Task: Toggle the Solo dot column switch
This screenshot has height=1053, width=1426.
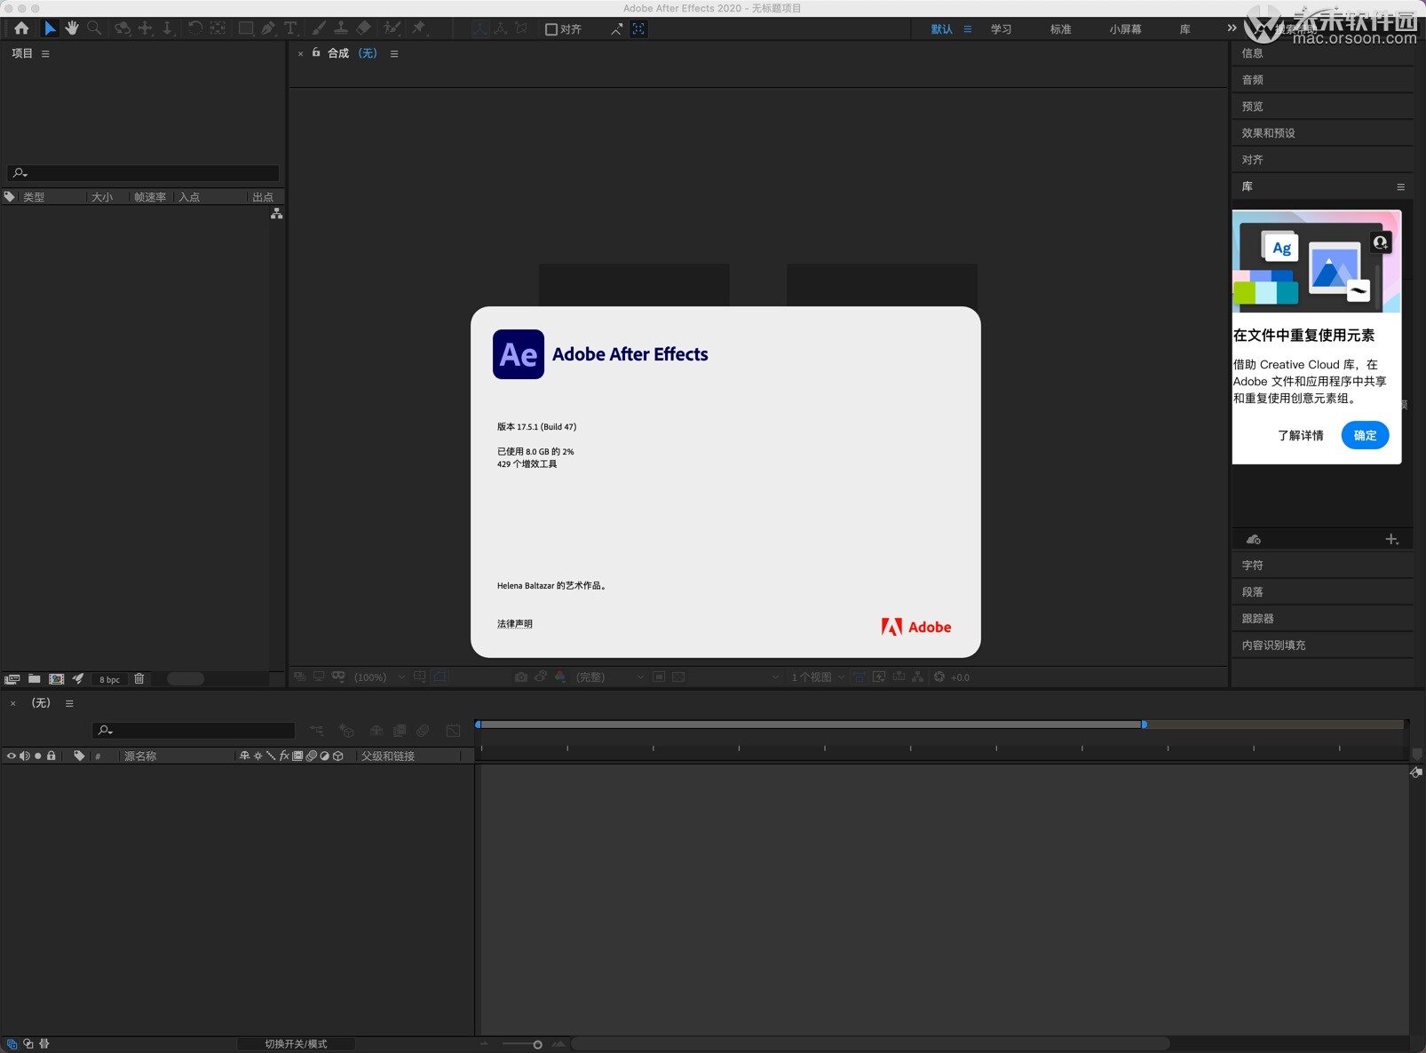Action: (x=38, y=756)
